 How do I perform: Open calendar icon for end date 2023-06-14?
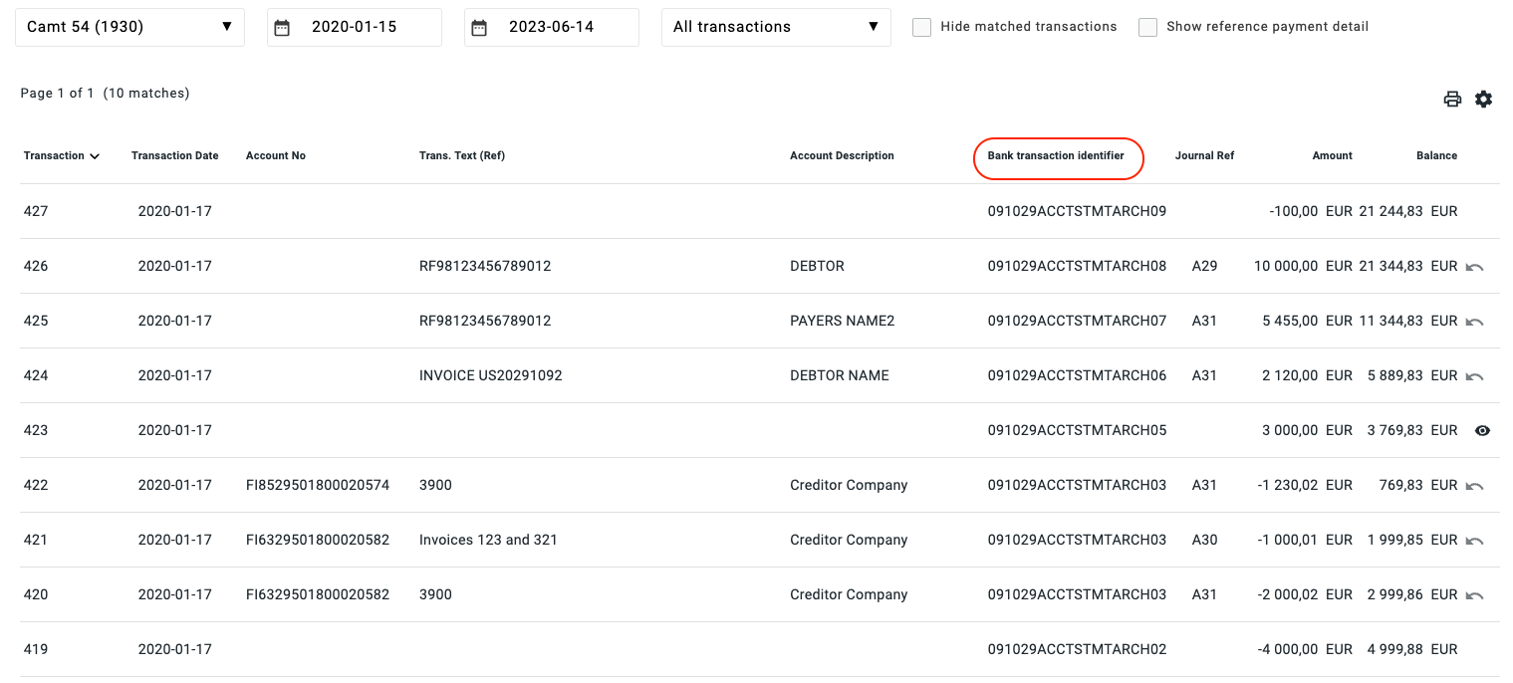click(479, 28)
